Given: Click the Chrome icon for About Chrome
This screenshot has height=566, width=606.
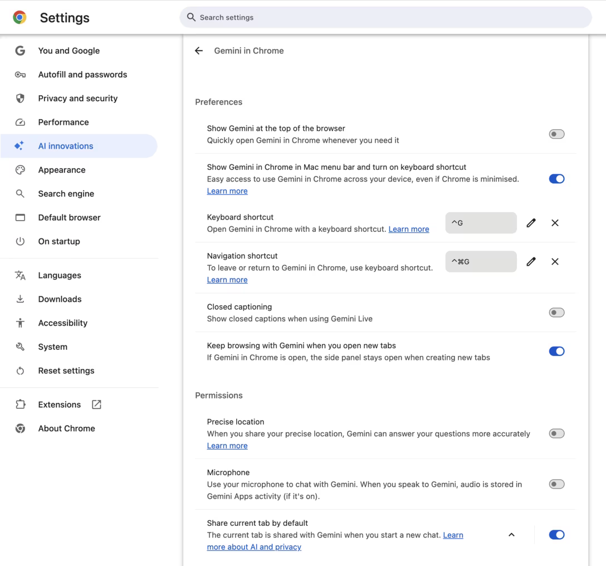Looking at the screenshot, I should (x=20, y=428).
